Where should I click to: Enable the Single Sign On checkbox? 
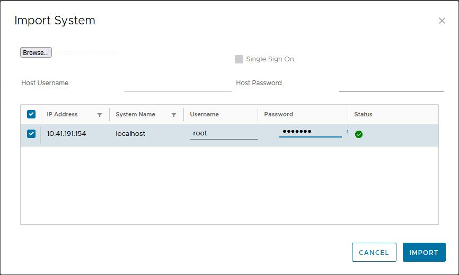[x=239, y=59]
